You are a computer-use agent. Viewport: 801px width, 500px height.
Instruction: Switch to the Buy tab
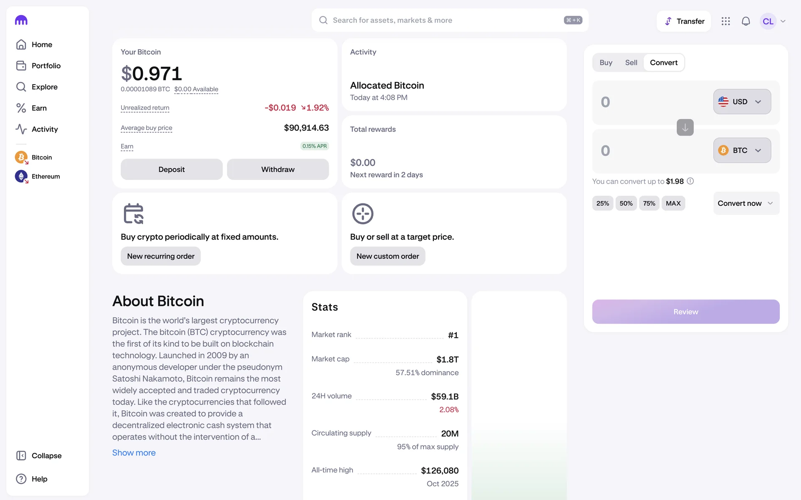pos(606,62)
